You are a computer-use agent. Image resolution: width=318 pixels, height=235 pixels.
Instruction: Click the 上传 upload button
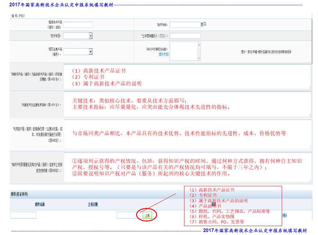[147, 216]
